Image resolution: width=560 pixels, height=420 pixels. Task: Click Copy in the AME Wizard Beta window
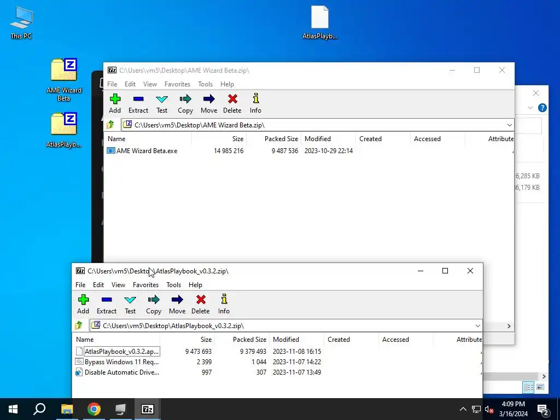pos(185,103)
